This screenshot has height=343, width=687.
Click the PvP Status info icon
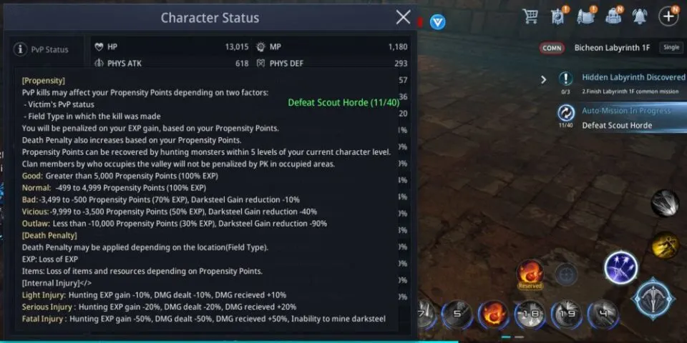click(20, 49)
